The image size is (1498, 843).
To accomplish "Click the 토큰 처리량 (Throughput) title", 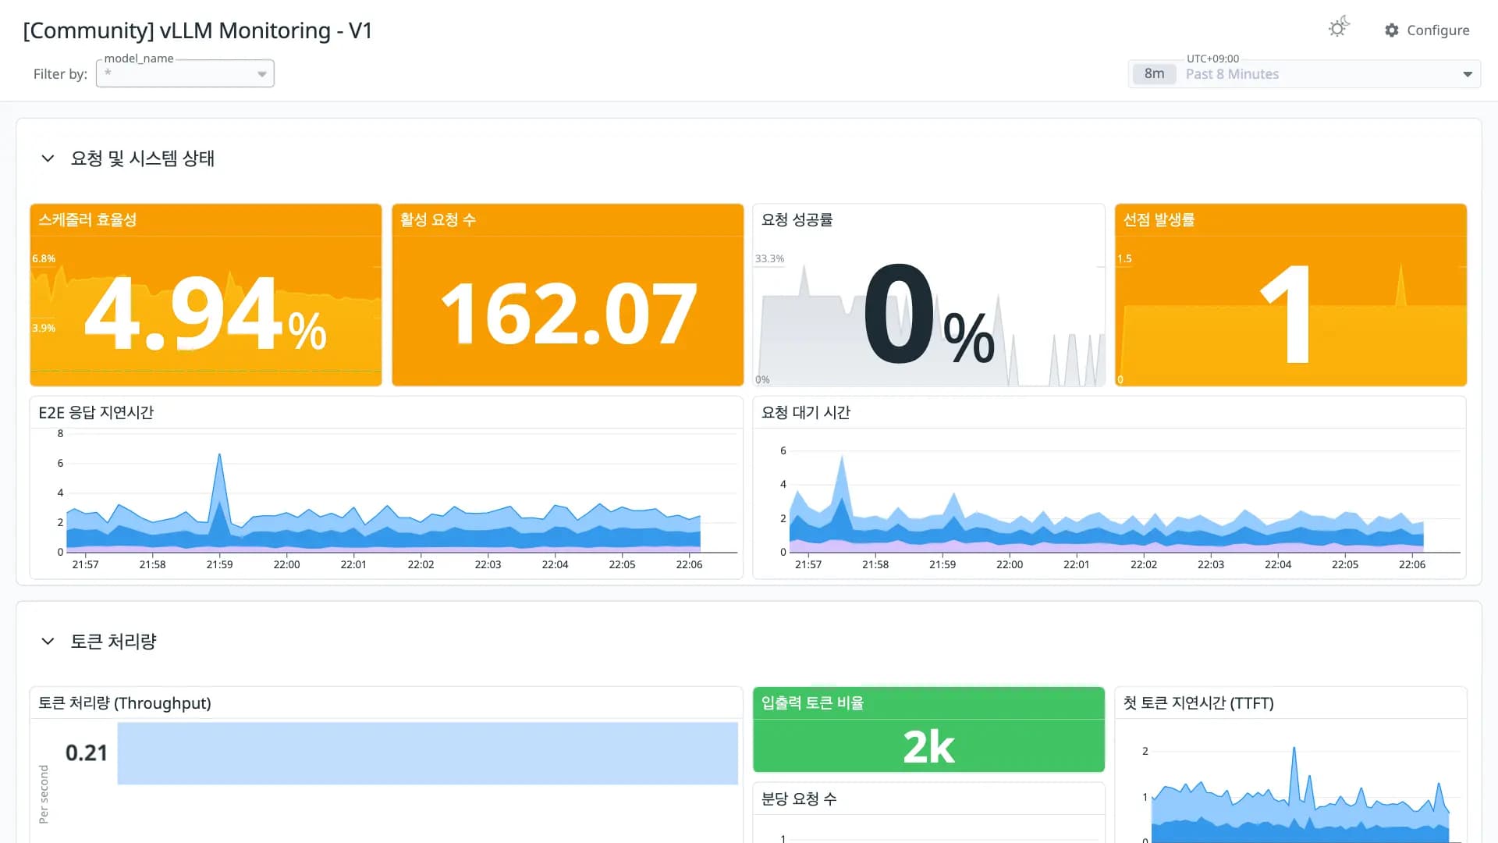I will click(125, 703).
